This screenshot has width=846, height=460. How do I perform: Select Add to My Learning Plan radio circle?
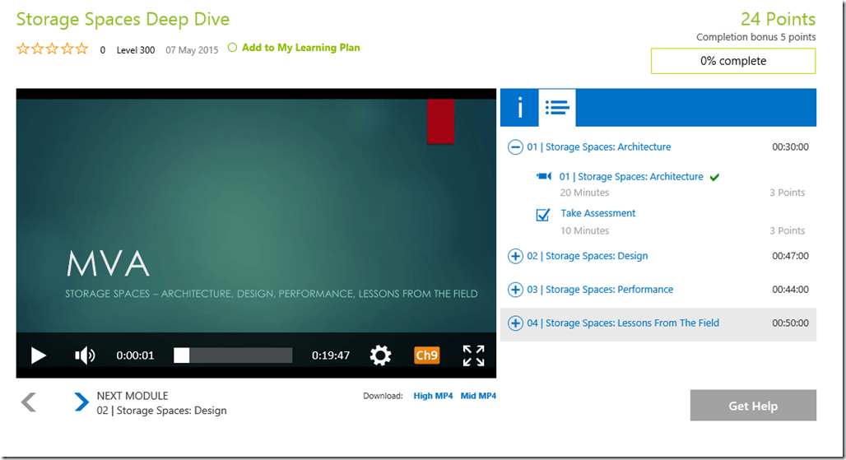(232, 48)
